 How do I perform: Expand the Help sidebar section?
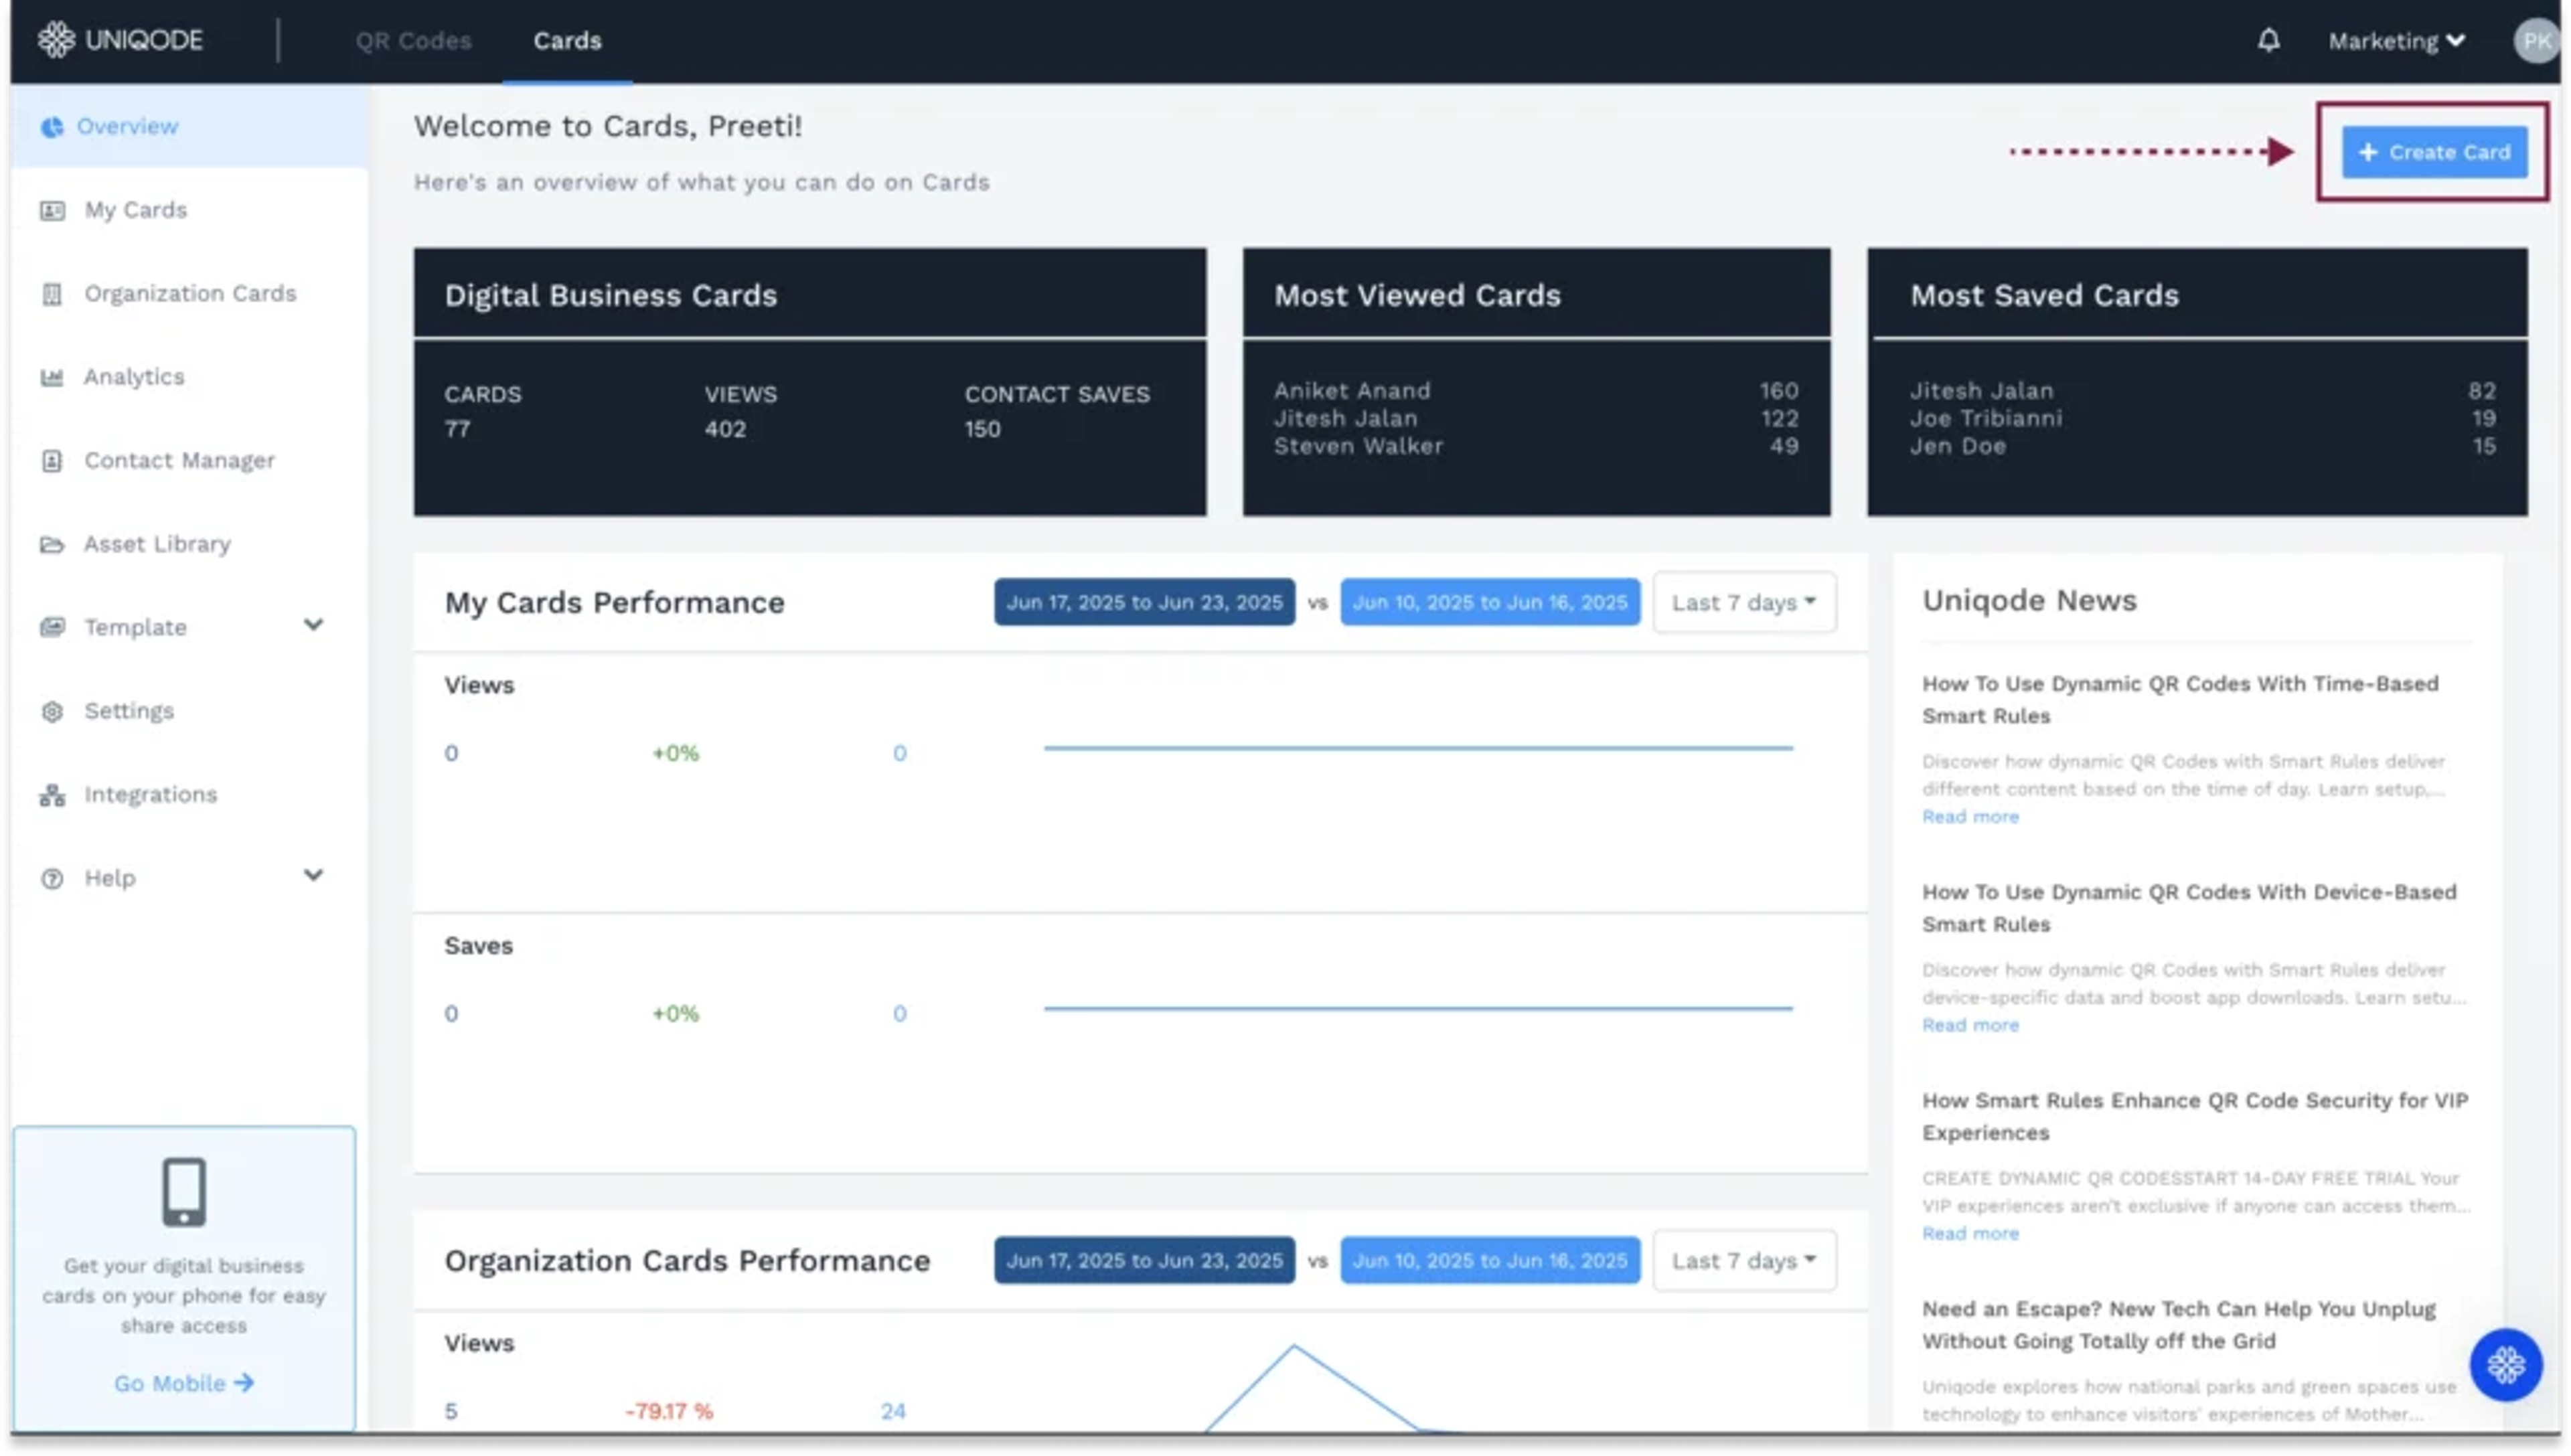[x=313, y=876]
